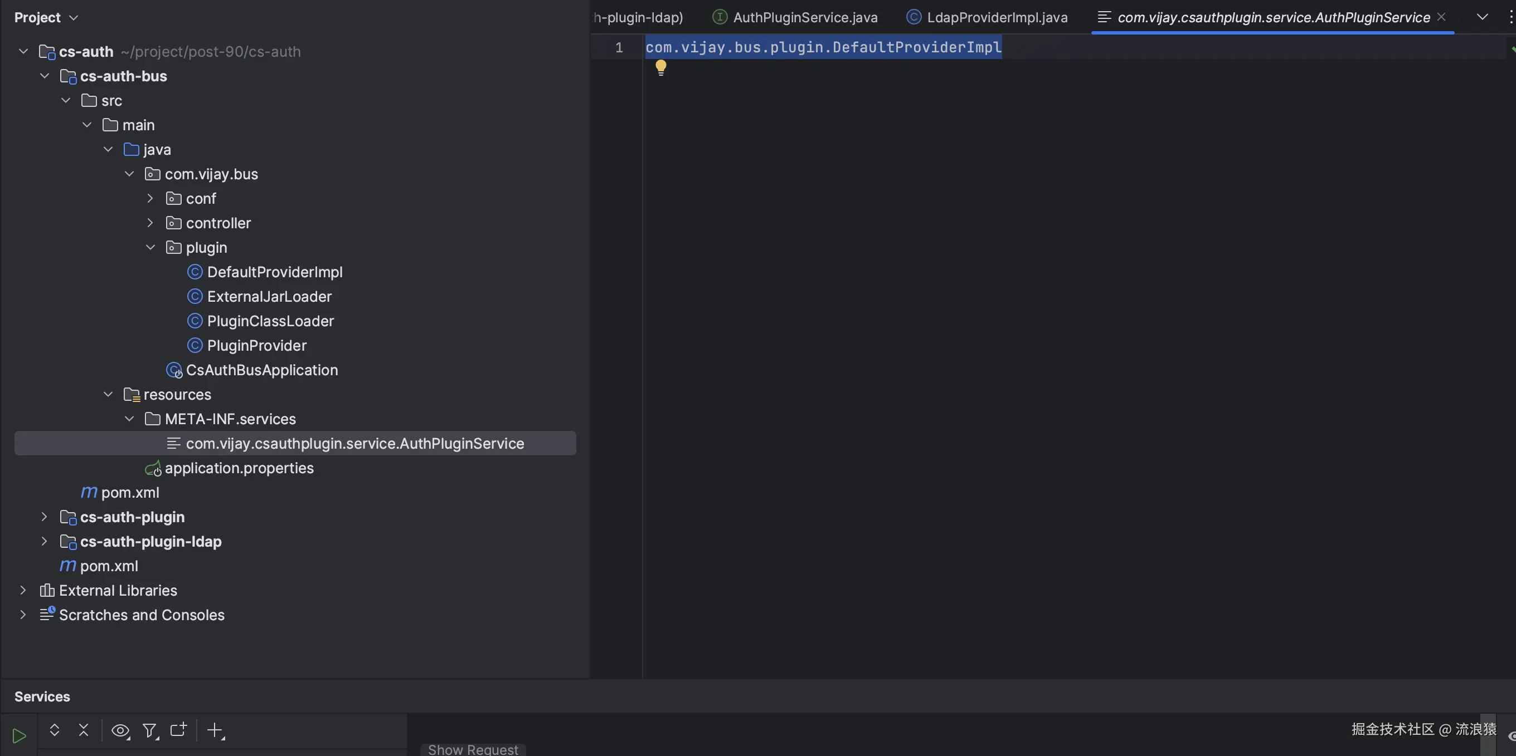Image resolution: width=1516 pixels, height=756 pixels.
Task: Expand all services with the up-down arrows icon
Action: 54,730
